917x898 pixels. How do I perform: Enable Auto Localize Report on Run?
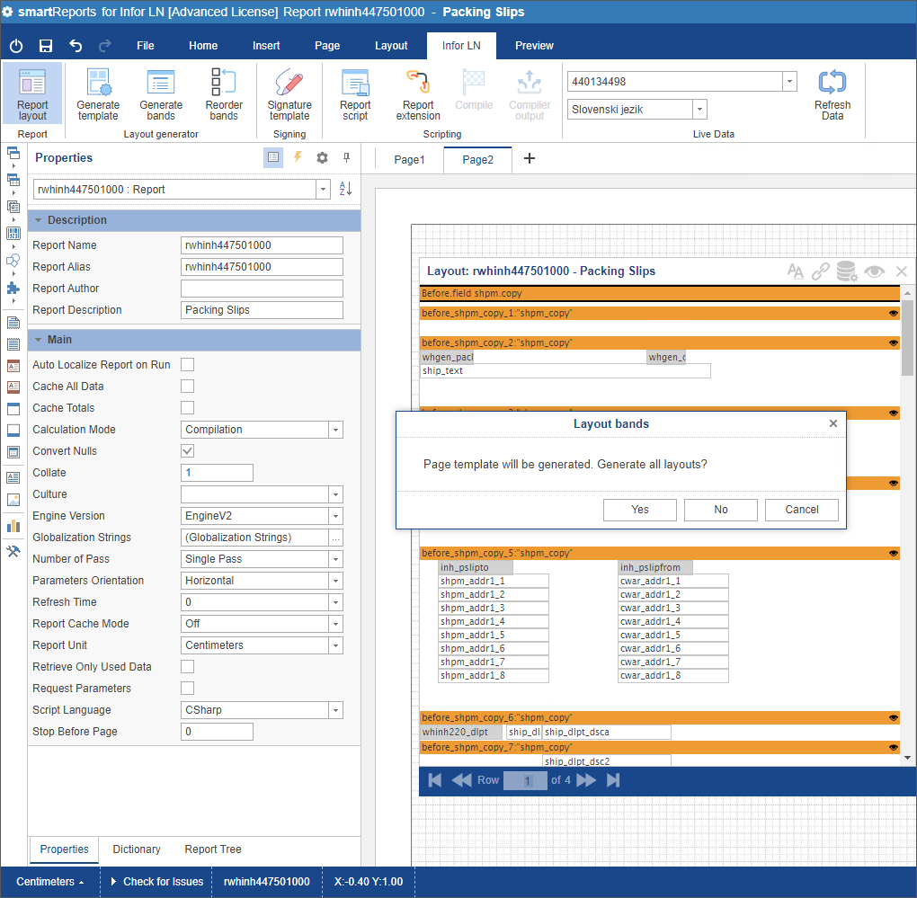tap(187, 365)
